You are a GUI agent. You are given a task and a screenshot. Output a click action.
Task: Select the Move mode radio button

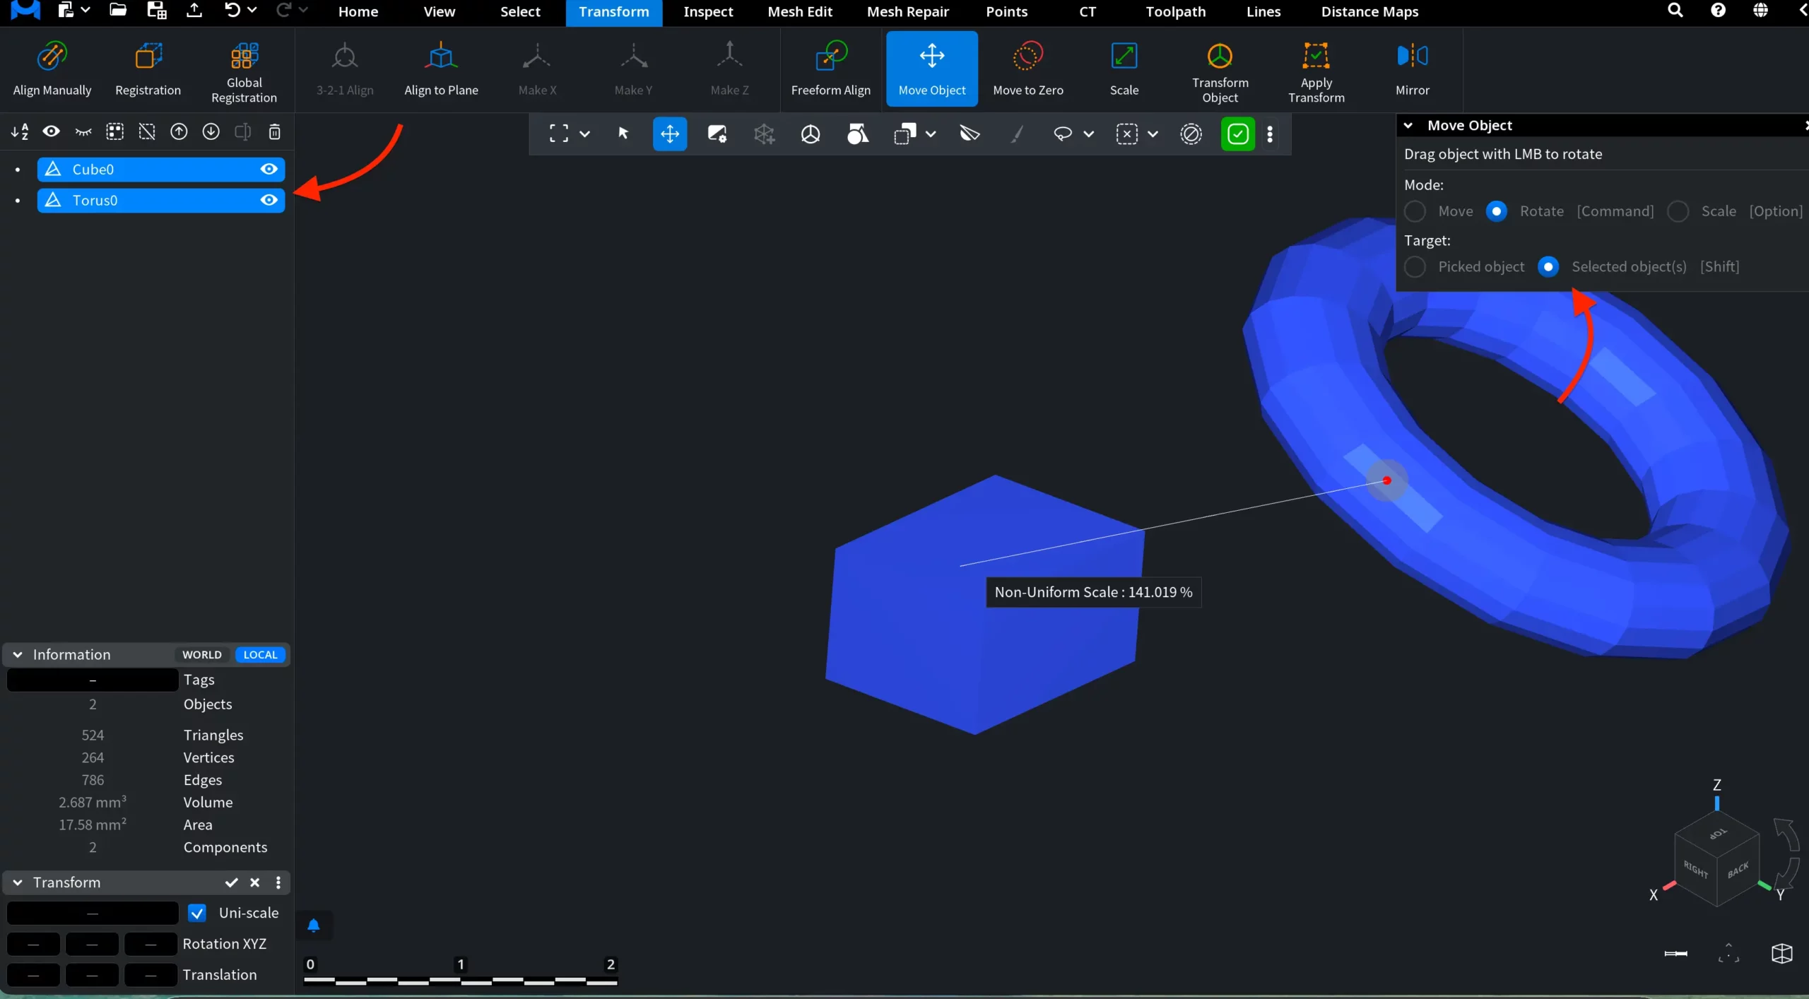(1415, 211)
